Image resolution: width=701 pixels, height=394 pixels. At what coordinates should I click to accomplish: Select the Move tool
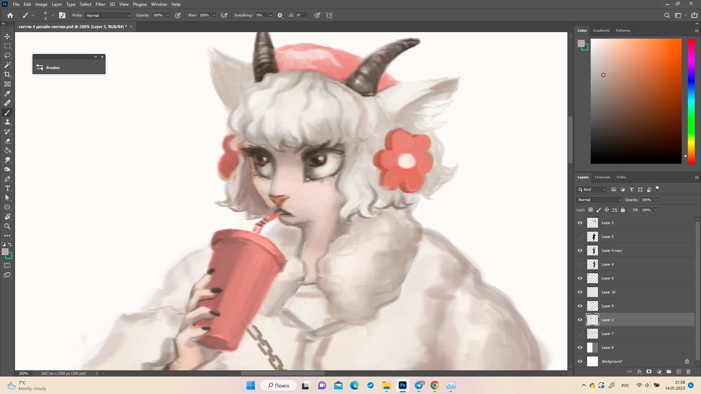[x=8, y=37]
